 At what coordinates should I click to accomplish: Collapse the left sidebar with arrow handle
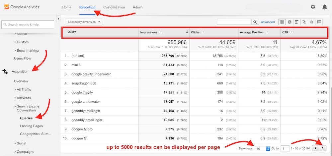(x=58, y=19)
